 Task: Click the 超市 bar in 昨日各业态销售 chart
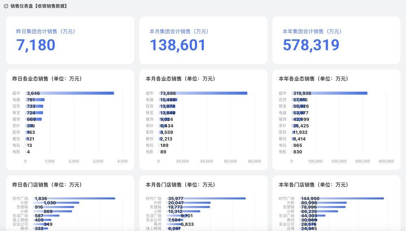[x=69, y=93]
